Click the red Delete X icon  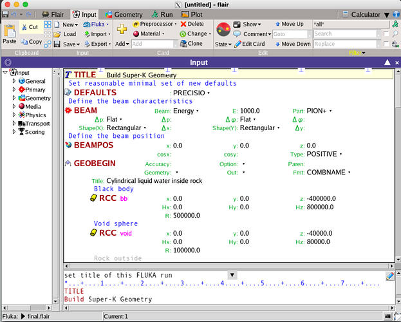(183, 24)
